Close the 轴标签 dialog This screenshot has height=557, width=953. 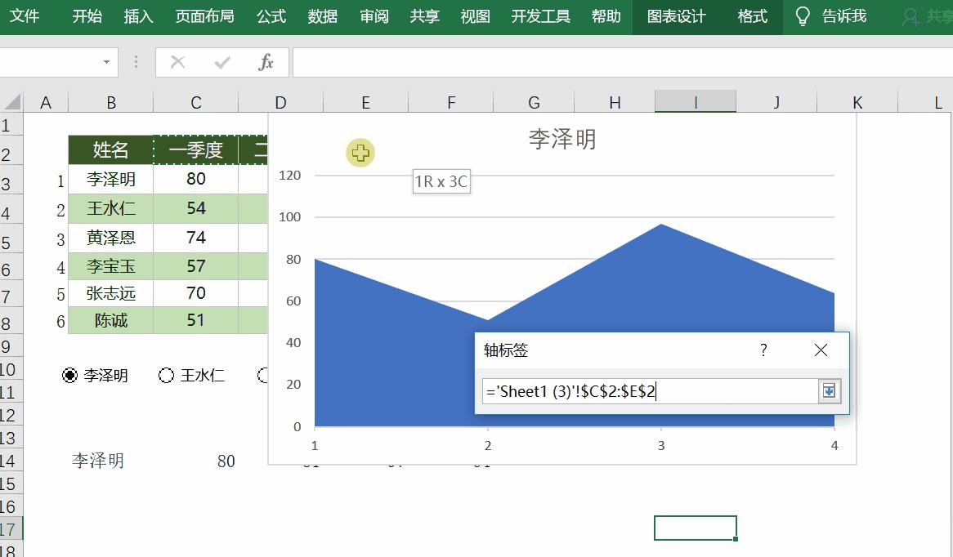tap(821, 350)
